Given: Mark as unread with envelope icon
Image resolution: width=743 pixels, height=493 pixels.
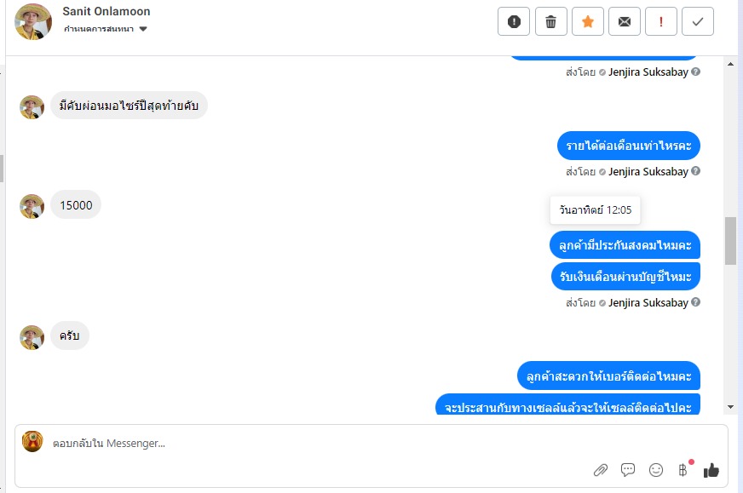Looking at the screenshot, I should (x=625, y=22).
